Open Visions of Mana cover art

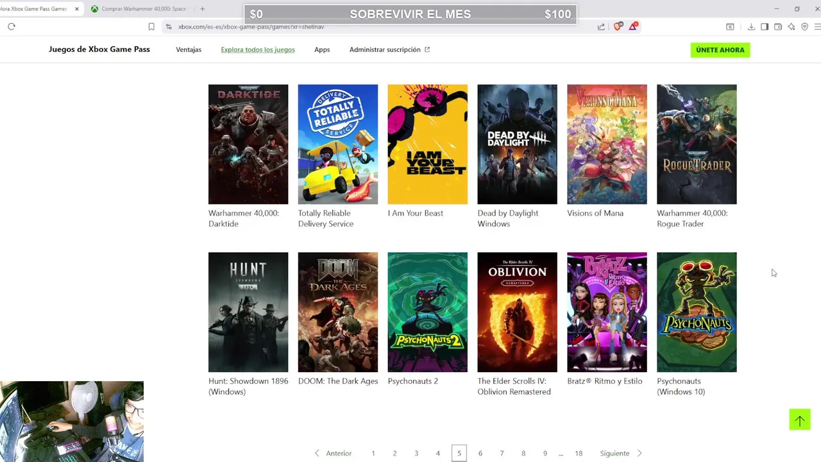pyautogui.click(x=607, y=144)
